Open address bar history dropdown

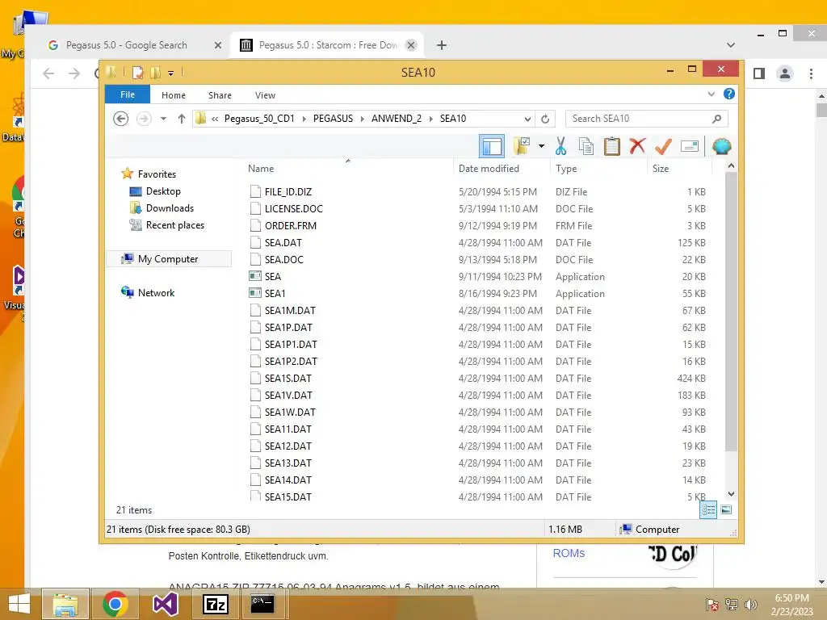[x=527, y=119]
